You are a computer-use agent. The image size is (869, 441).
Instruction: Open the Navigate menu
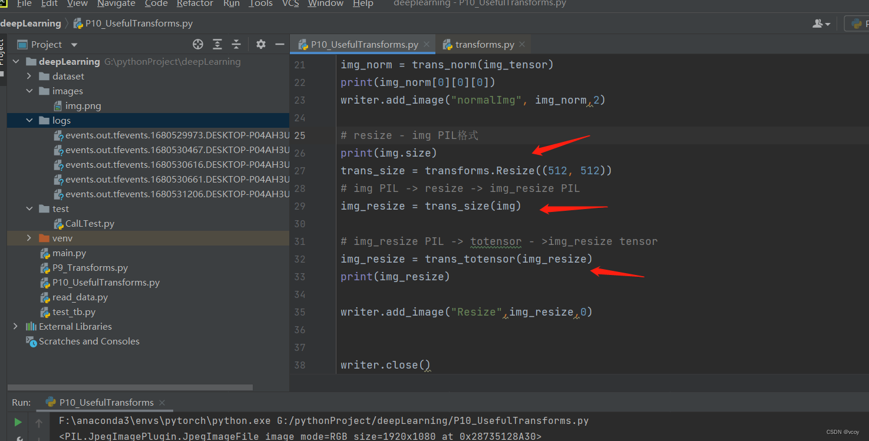[x=116, y=4]
